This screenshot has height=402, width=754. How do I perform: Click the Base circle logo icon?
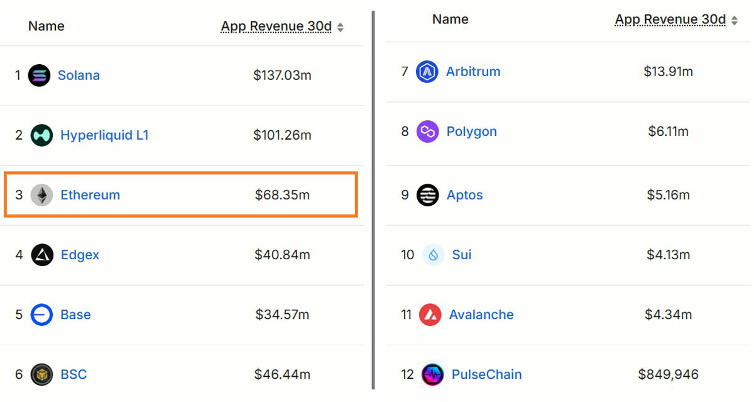[41, 315]
